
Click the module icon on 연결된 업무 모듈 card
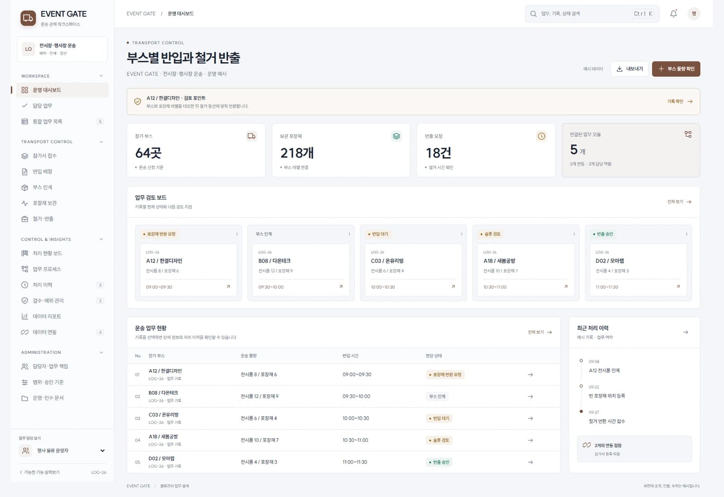tap(688, 134)
